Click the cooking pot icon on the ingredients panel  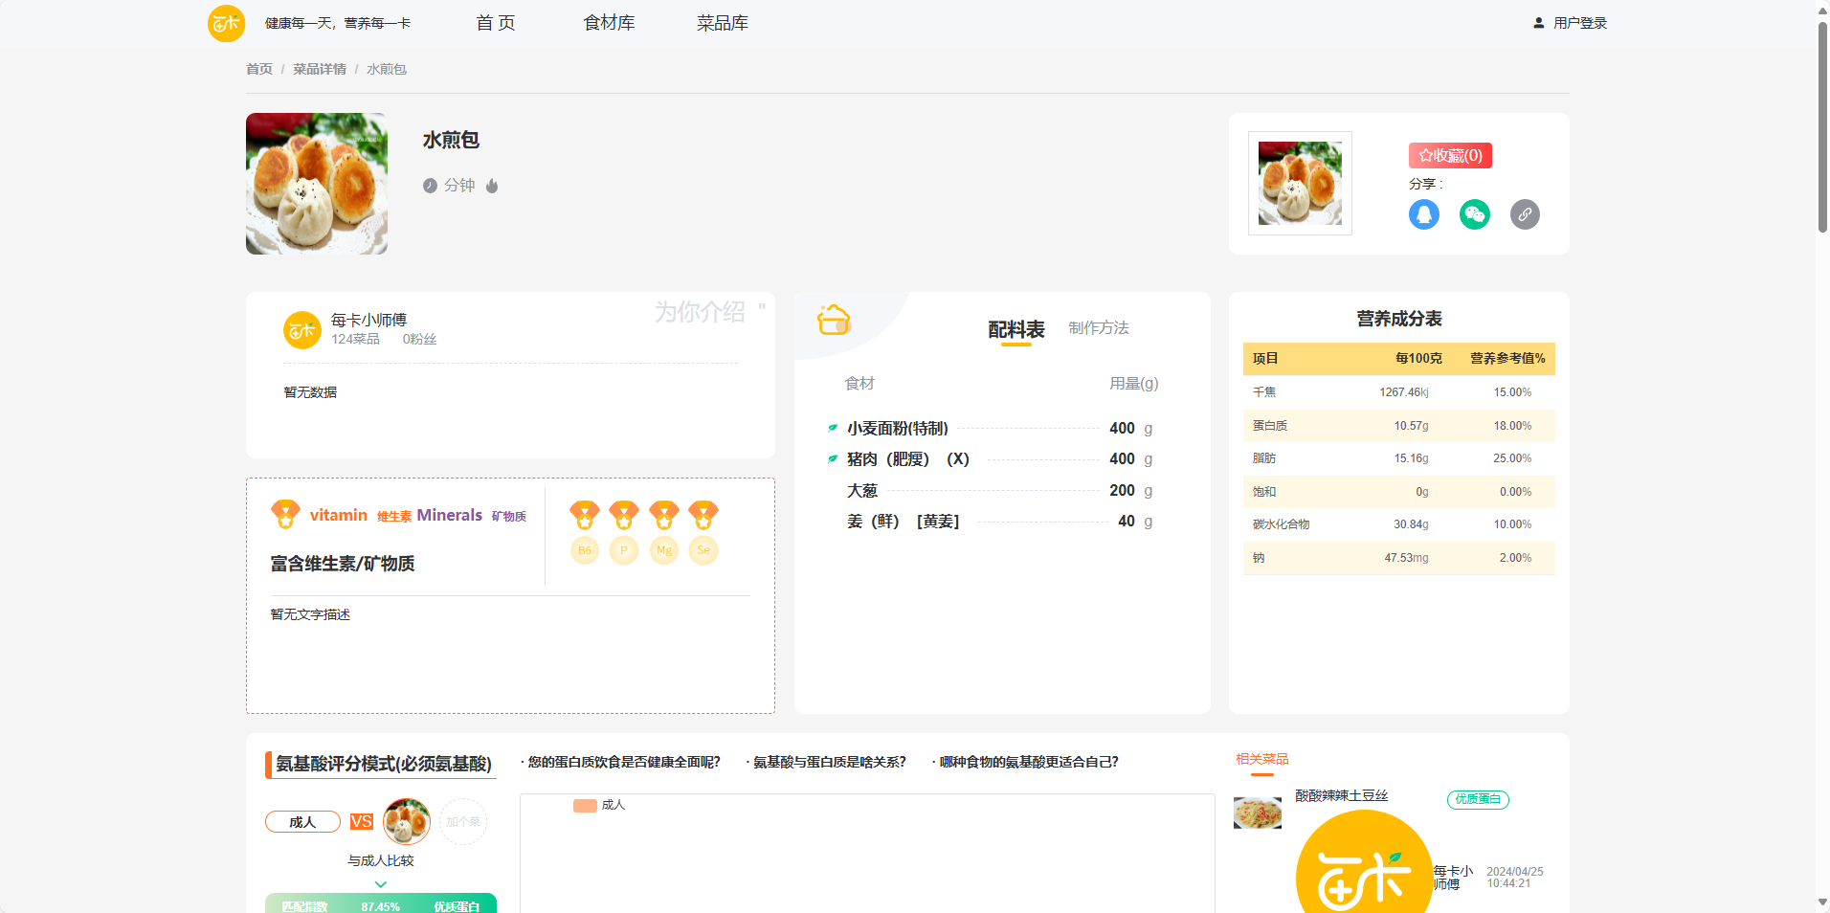pyautogui.click(x=832, y=319)
